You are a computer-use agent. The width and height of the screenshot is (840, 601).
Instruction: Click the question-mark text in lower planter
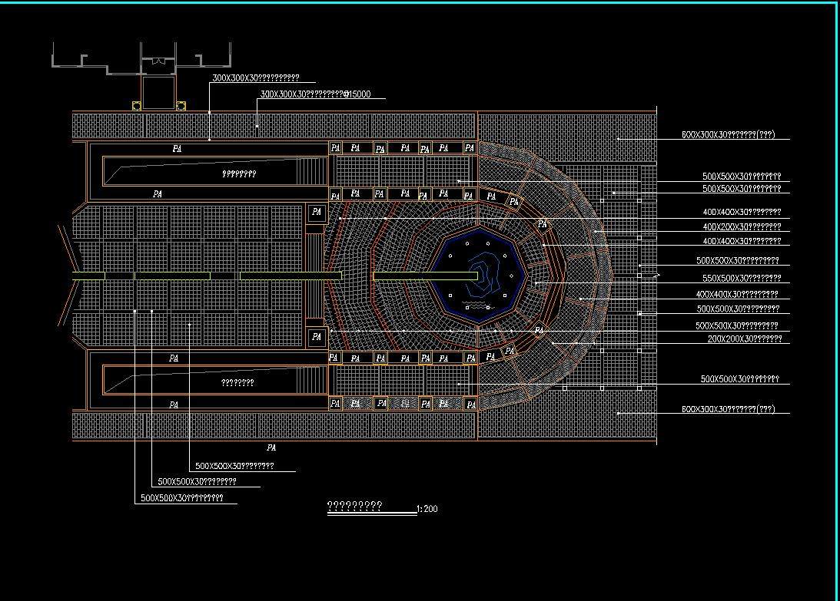pyautogui.click(x=237, y=382)
